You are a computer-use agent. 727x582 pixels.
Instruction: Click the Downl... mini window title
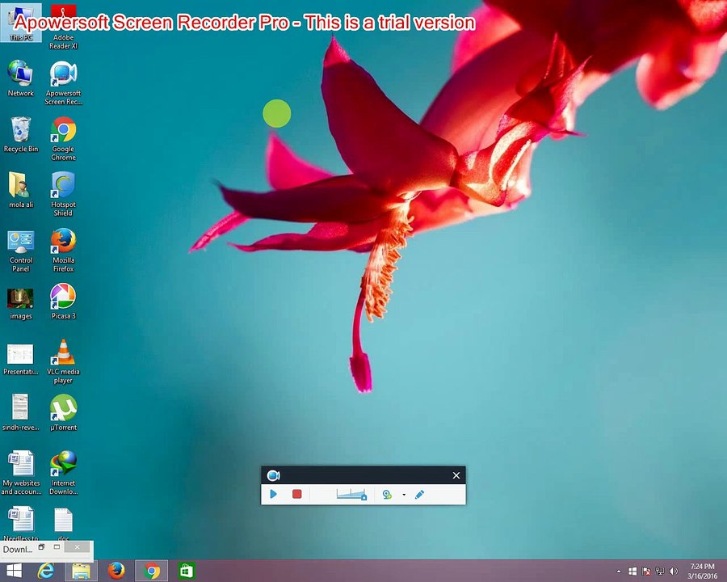pyautogui.click(x=18, y=549)
